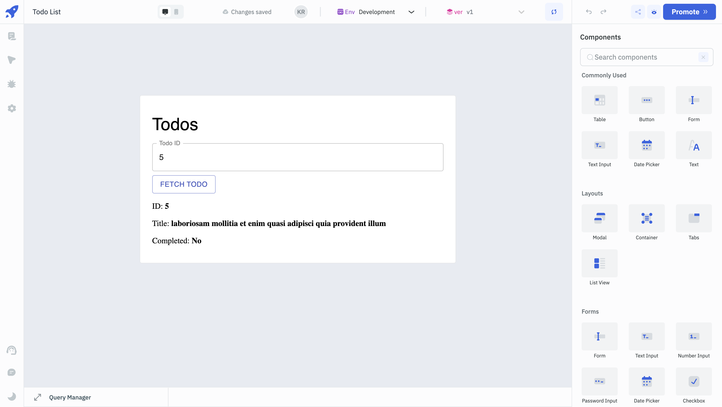Open the support headset icon

pyautogui.click(x=12, y=350)
